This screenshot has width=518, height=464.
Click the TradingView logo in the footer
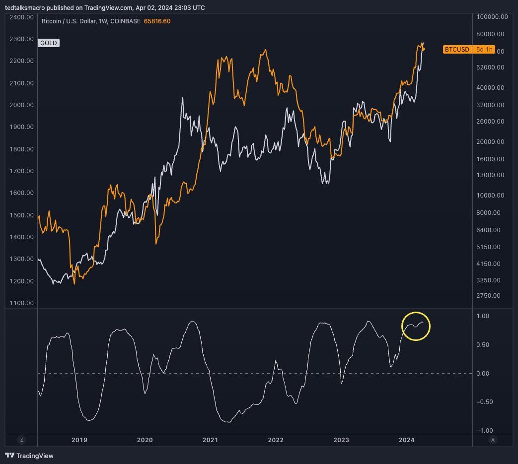(29, 456)
